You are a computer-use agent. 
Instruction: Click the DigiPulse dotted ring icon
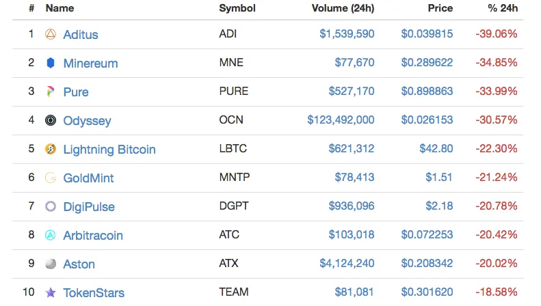[x=51, y=206]
